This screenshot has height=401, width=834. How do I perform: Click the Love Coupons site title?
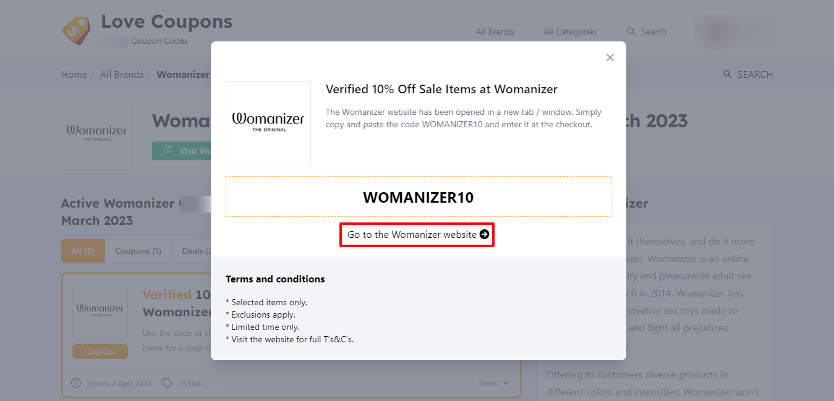click(167, 22)
